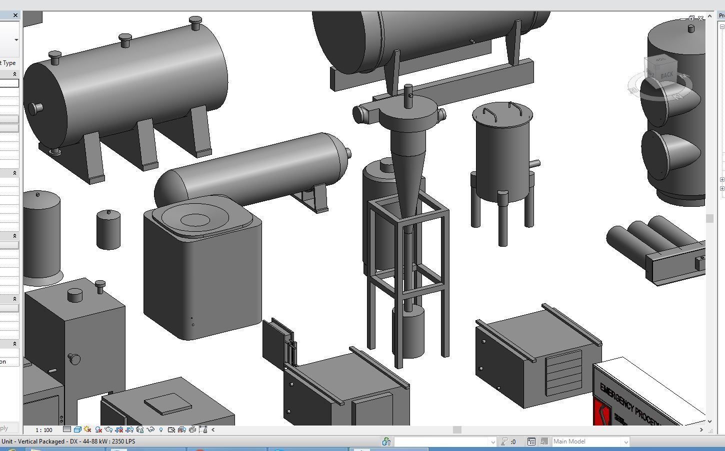Set the view's Visual Style
Screen dimensions: 725x451
click(78, 430)
